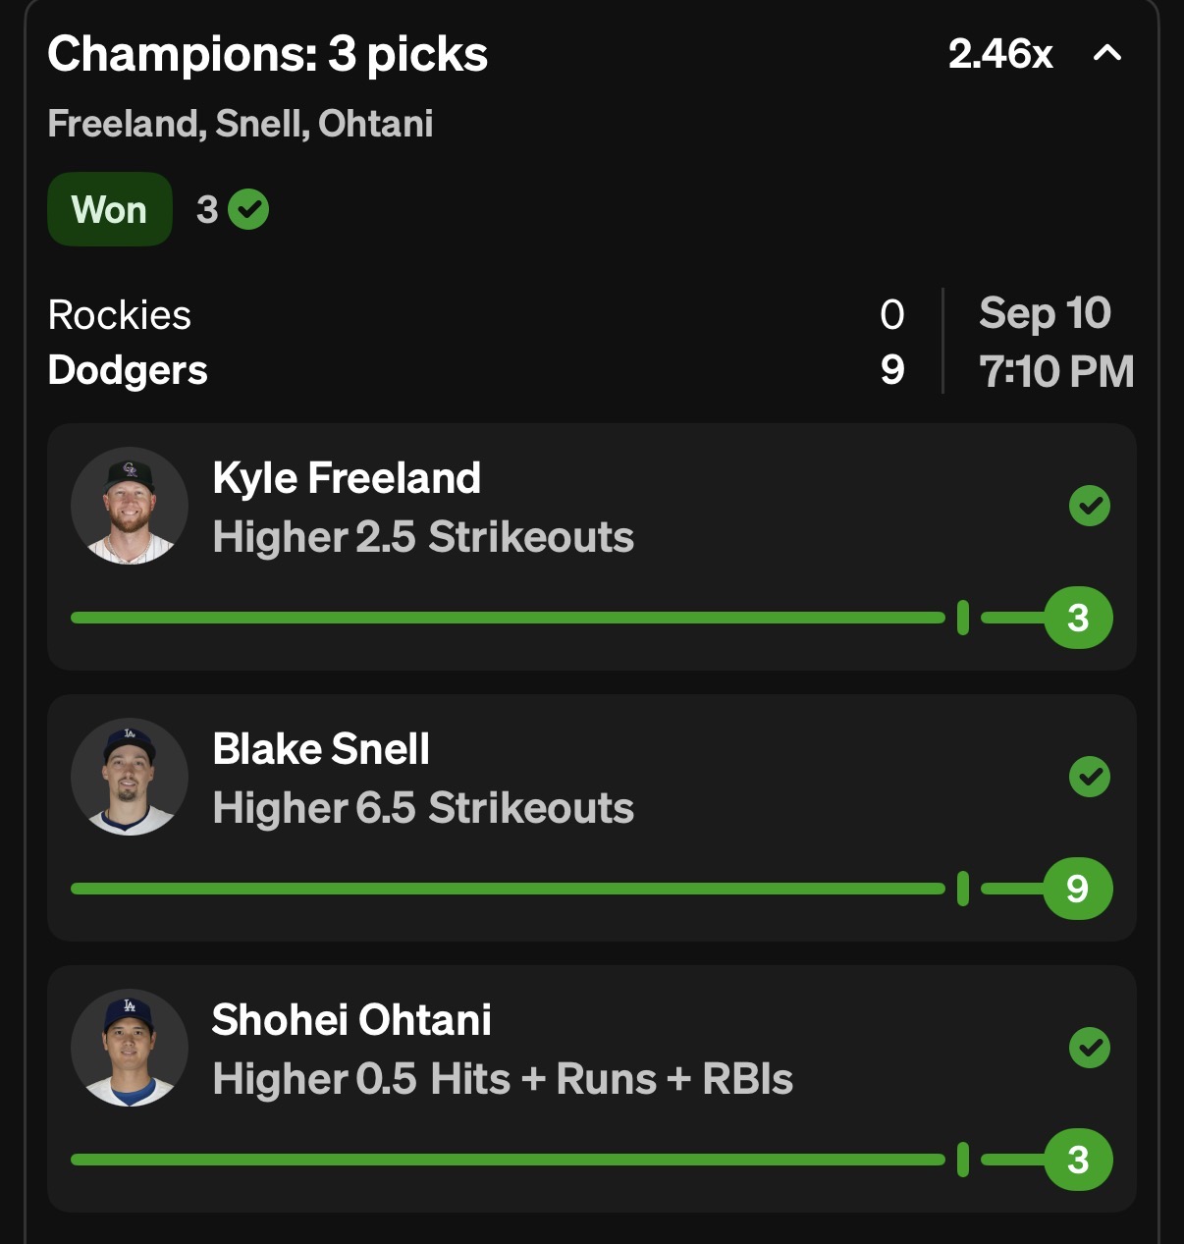This screenshot has width=1184, height=1244.
Task: Collapse the Champions 3 picks entry
Action: 1107,54
